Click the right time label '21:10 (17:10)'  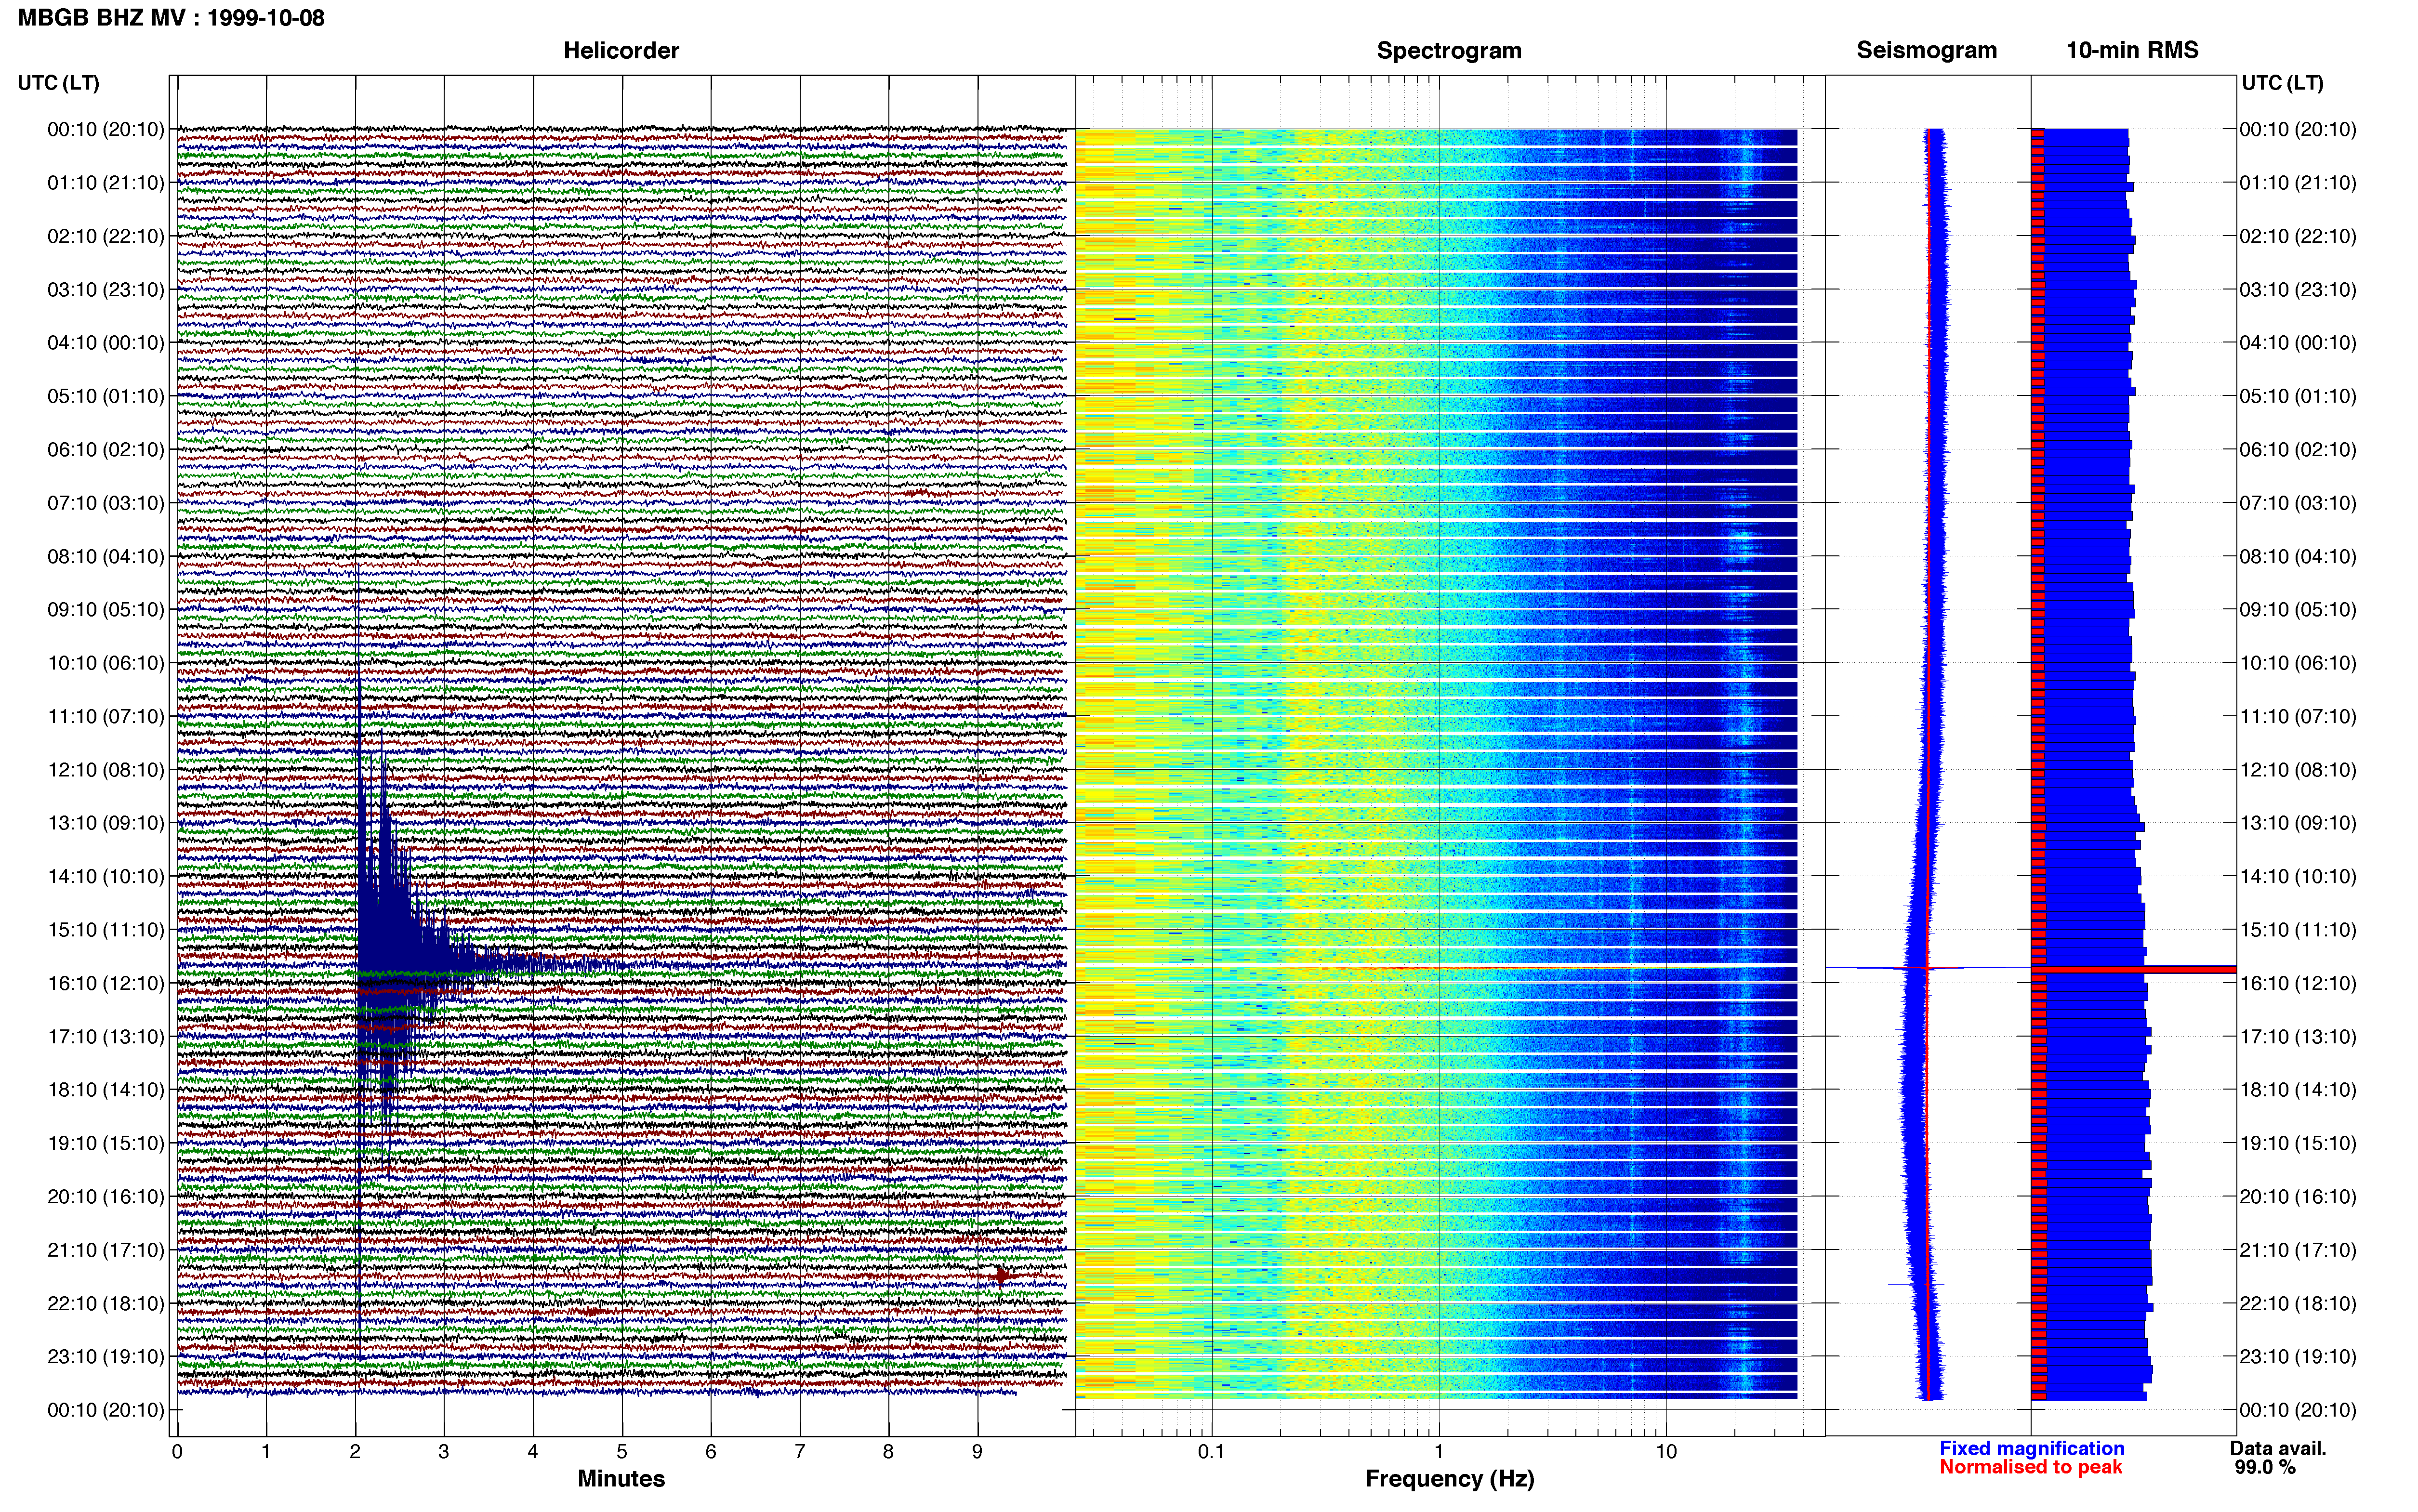(2298, 1250)
